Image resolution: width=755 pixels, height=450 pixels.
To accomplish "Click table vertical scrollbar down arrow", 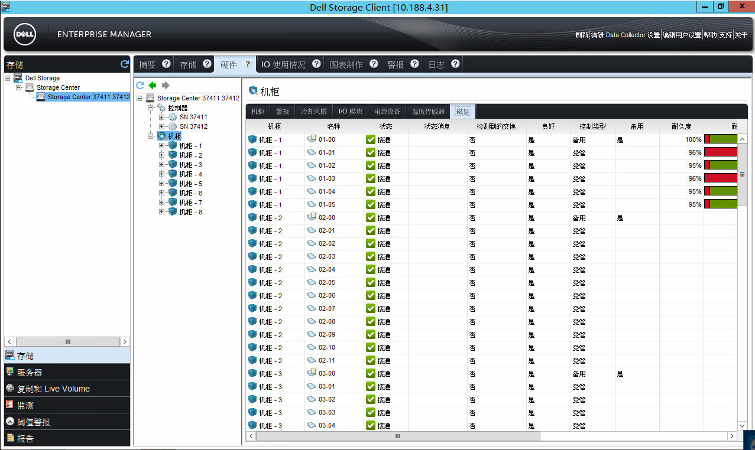I will (743, 425).
